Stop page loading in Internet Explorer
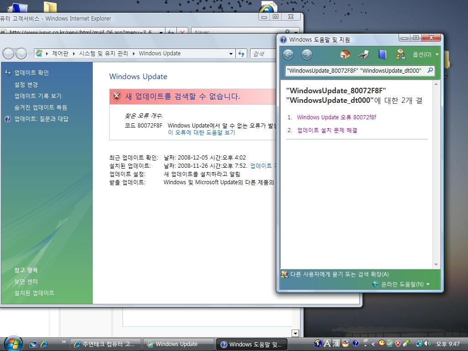Image resolution: width=468 pixels, height=351 pixels. click(182, 32)
